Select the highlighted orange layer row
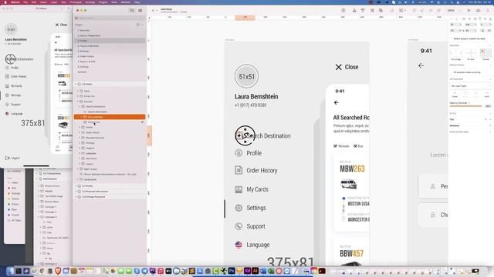 (110, 117)
